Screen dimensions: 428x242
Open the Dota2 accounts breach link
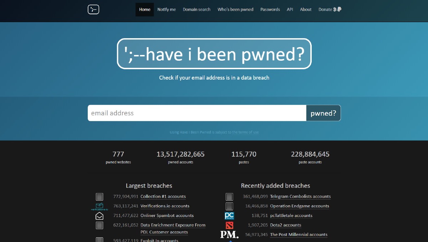(285, 225)
